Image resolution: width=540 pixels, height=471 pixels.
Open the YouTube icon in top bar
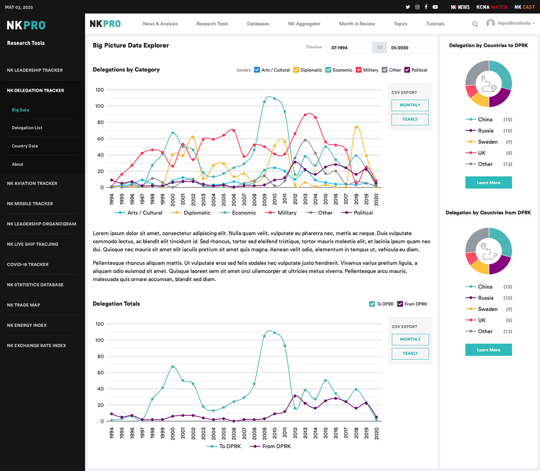(x=435, y=7)
